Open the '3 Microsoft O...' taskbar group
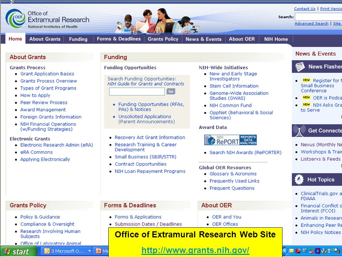Screen dimensions: 342x257 tap(67, 251)
